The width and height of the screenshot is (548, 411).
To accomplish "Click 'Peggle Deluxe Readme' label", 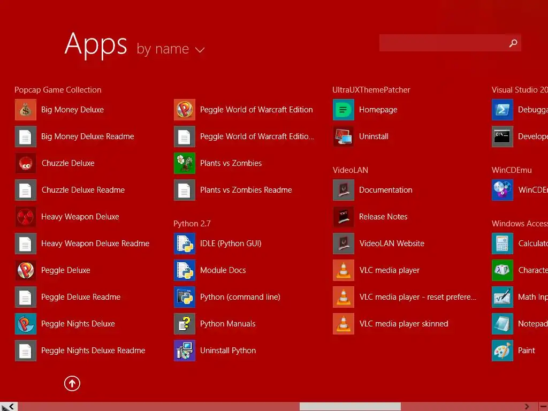I will (81, 297).
